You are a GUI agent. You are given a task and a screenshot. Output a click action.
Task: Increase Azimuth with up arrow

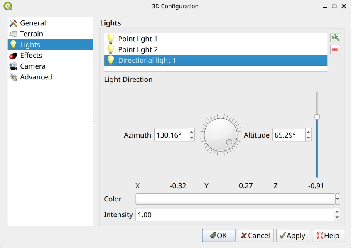191,132
